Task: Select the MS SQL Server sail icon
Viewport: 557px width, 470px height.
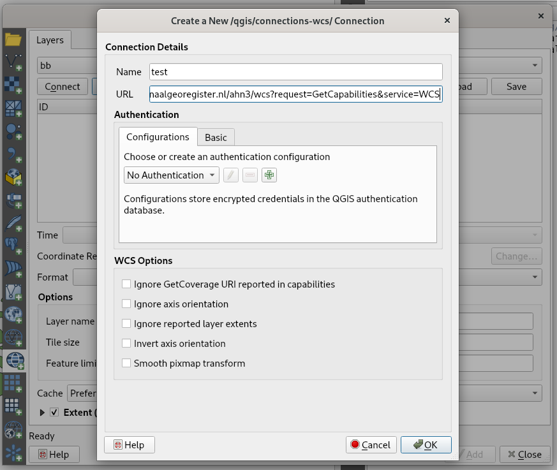Action: tap(13, 269)
